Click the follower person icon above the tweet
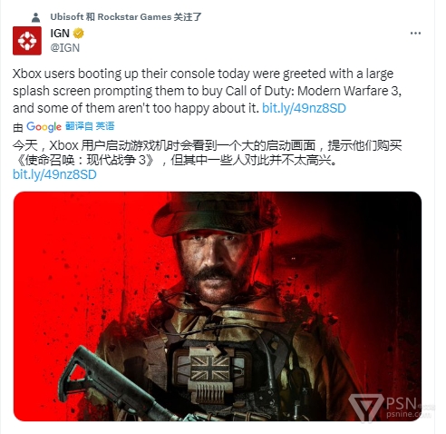Screen dimensions: 446x434 pos(35,17)
